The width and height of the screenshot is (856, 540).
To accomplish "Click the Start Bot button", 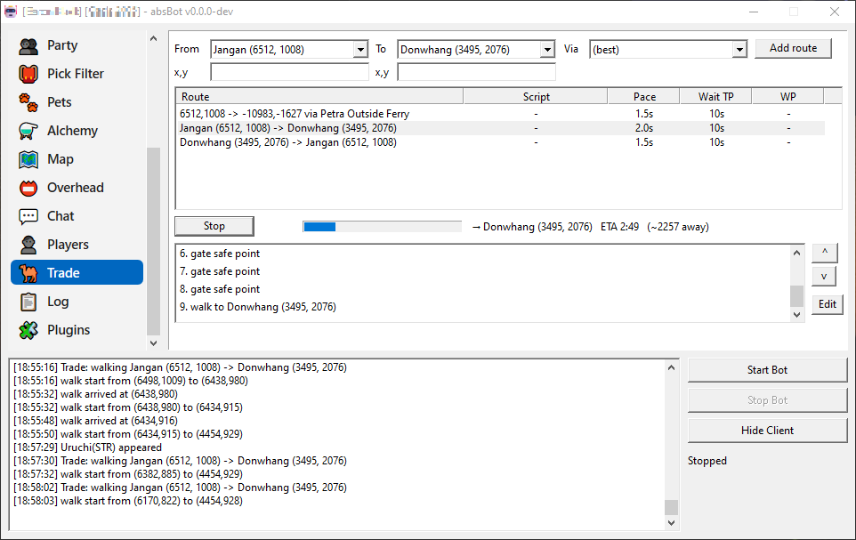I will click(x=767, y=370).
